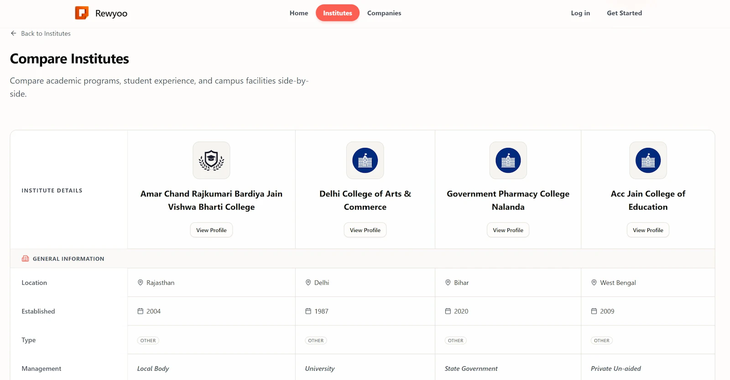Click the Compare Institutes page heading
This screenshot has width=730, height=380.
tap(69, 59)
